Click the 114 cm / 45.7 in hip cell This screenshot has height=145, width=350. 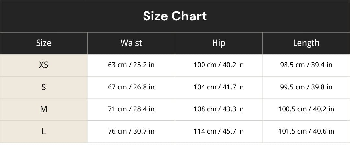click(219, 132)
